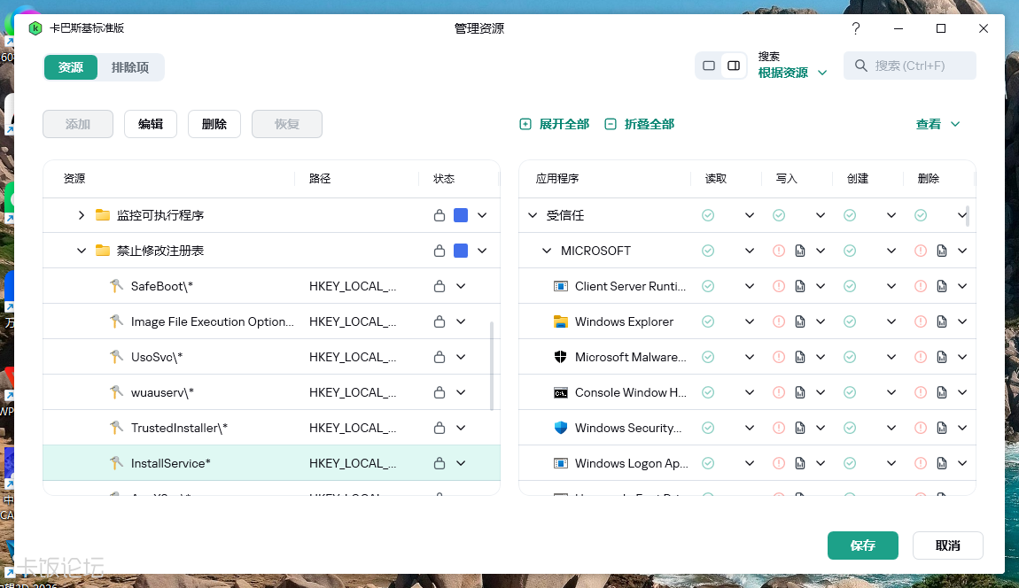Click 展开全部 to expand all
1019x588 pixels.
555,124
